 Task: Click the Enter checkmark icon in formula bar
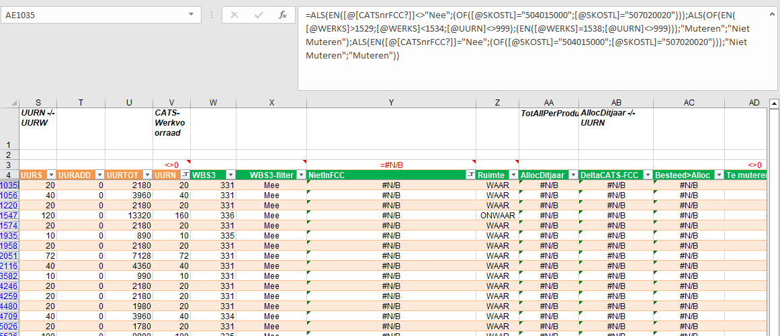point(259,15)
